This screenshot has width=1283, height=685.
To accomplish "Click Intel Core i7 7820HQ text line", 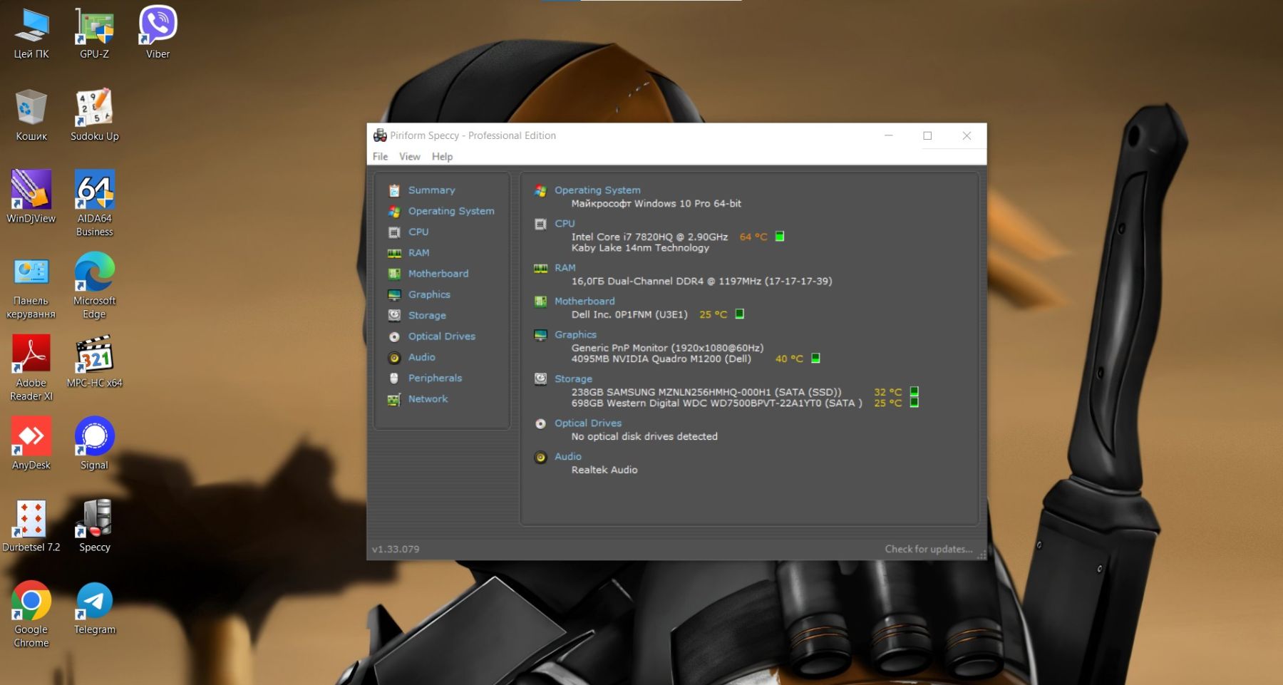I will [x=649, y=237].
